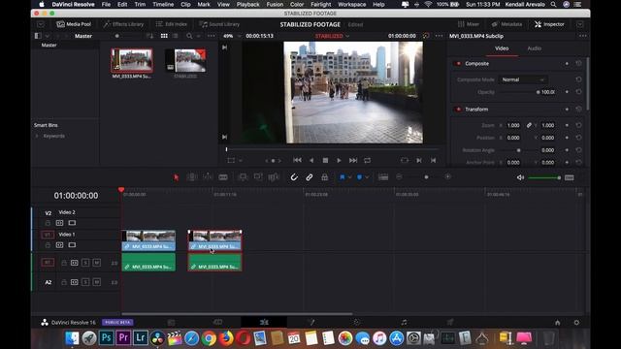The height and width of the screenshot is (349, 621).
Task: Toggle the Zoom link chain icon
Action: 529,125
